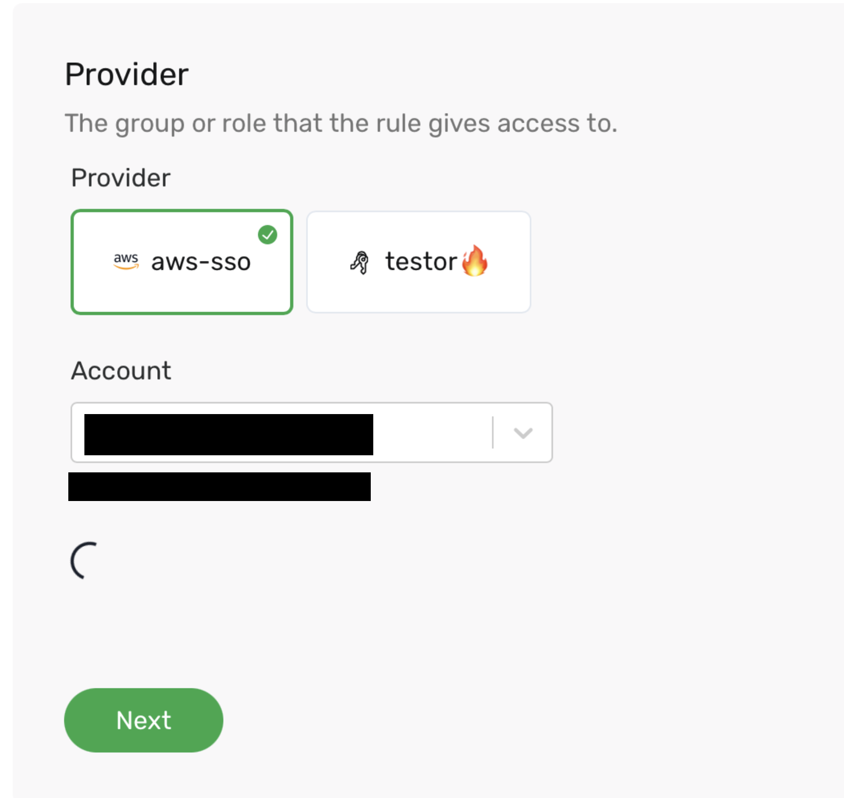Deselect the currently checked aws-sso option

(x=181, y=262)
